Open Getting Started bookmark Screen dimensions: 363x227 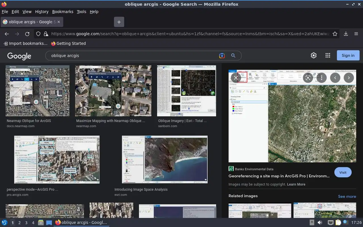(68, 43)
